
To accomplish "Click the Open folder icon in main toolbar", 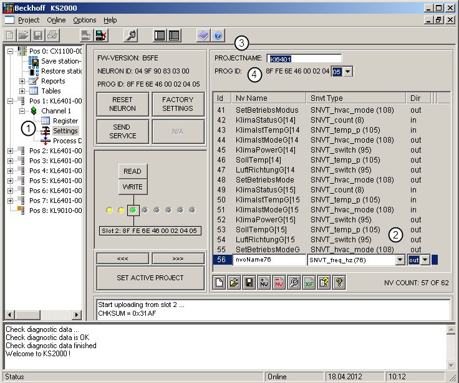I will (24, 35).
